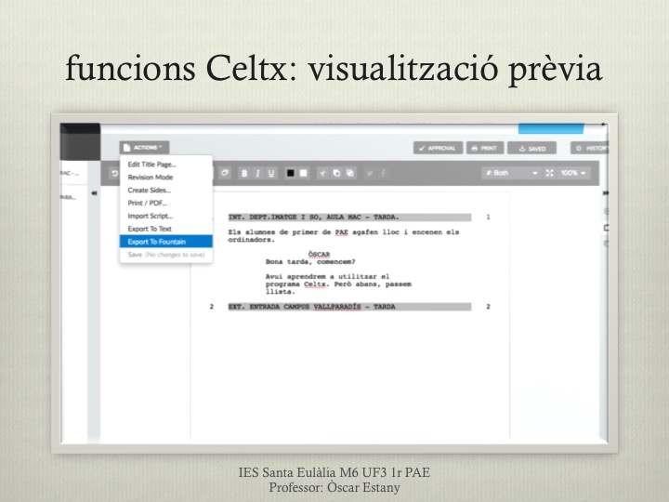
Task: Open the Actions dropdown menu
Action: 144,147
